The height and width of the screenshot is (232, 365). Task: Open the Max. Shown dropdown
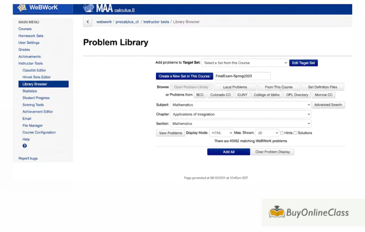click(267, 133)
